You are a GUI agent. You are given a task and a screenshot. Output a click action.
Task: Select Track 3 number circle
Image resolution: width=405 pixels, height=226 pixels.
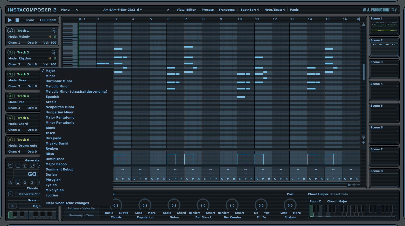(10, 74)
